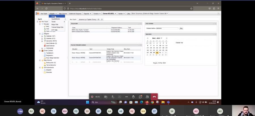Click the Evrak Çantası briefcase icon

(x=42, y=51)
